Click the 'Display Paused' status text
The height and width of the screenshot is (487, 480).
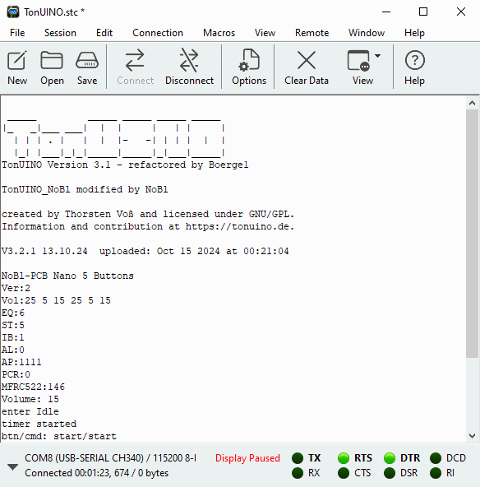(247, 458)
